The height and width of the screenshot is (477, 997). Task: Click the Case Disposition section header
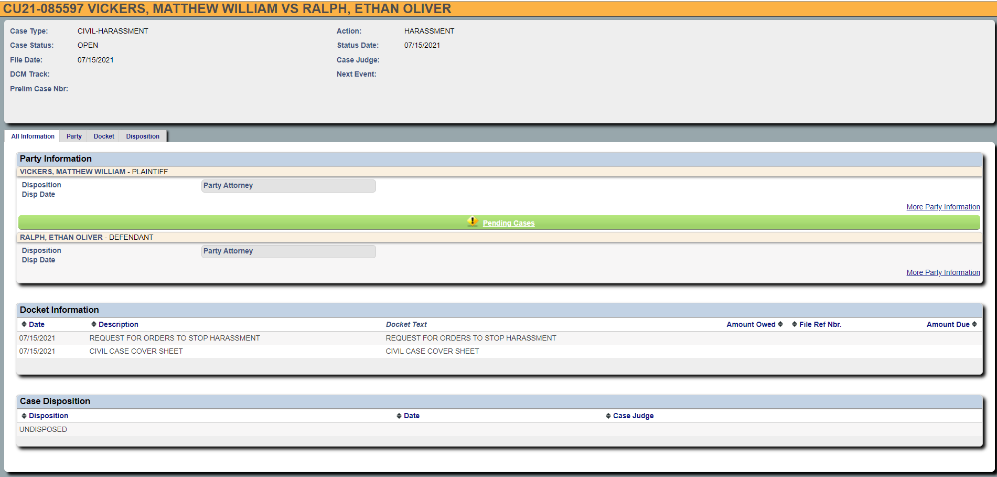click(x=500, y=401)
